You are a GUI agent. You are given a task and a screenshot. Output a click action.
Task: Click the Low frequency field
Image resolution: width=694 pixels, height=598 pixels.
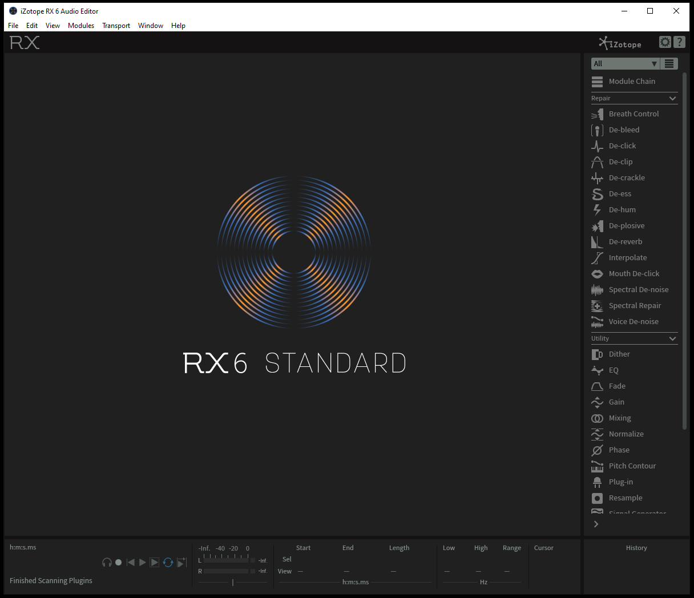[x=447, y=571]
